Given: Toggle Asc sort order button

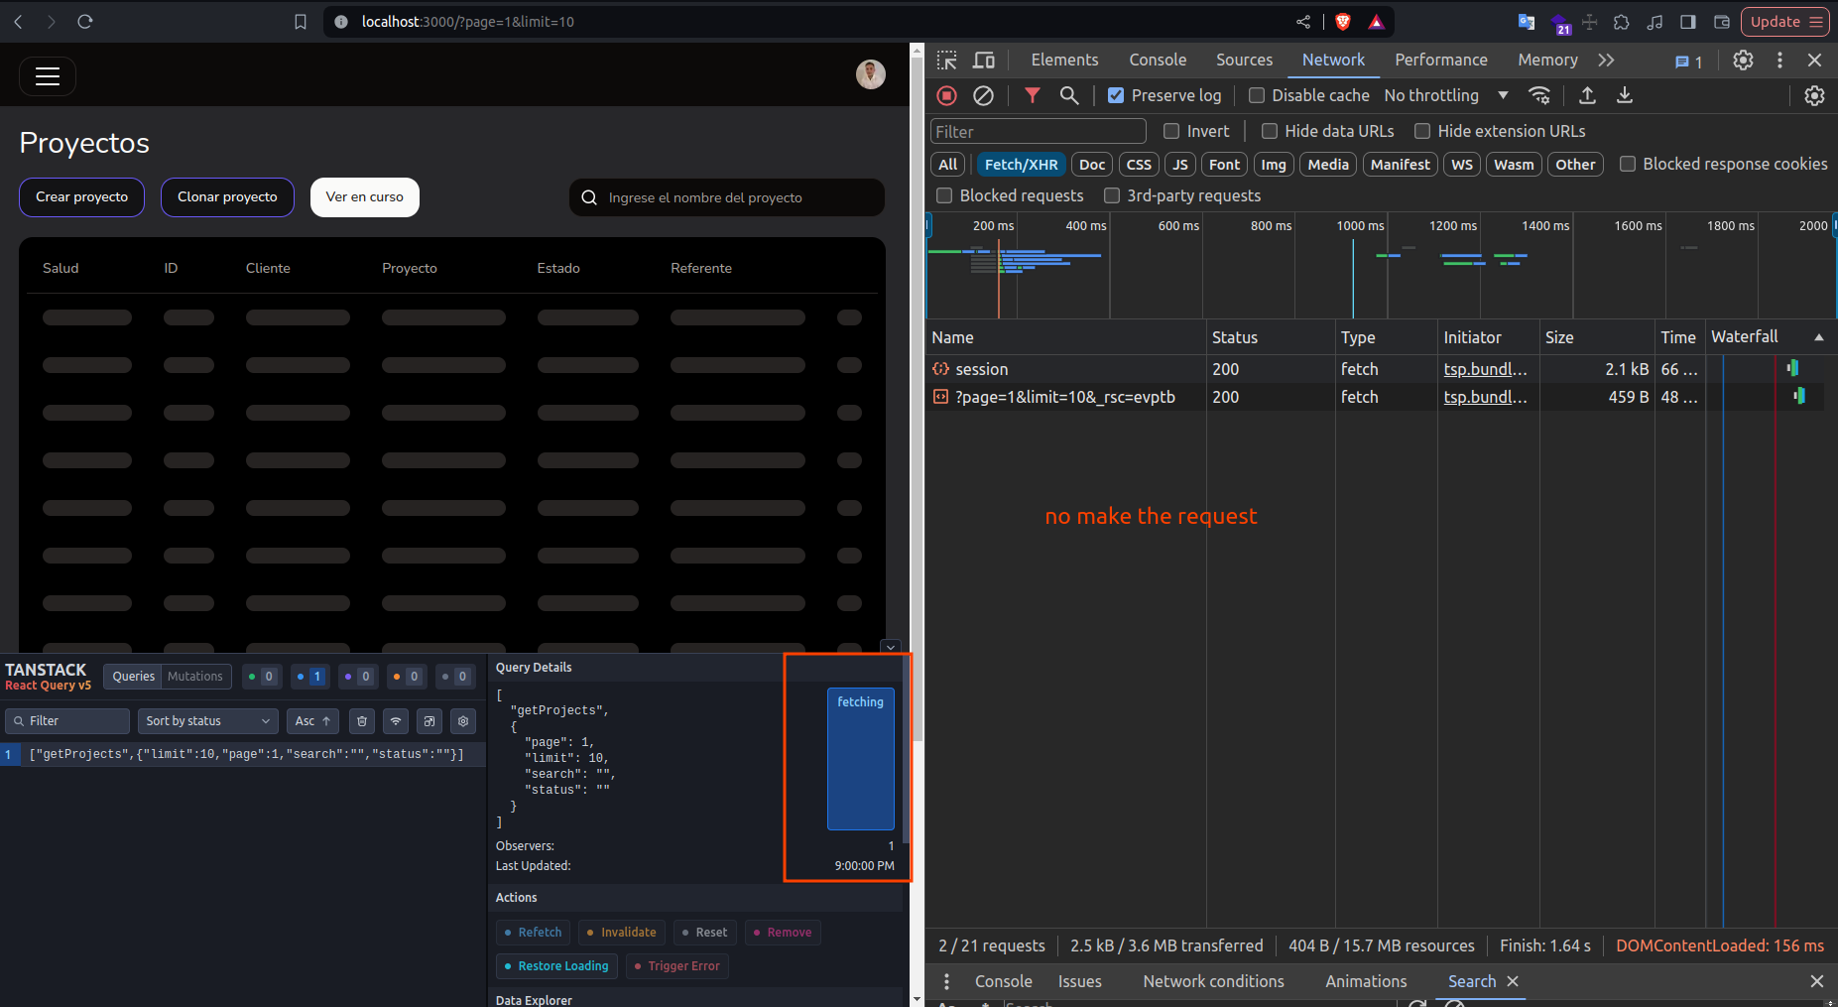Looking at the screenshot, I should click(313, 721).
